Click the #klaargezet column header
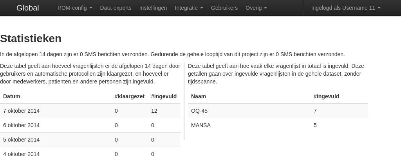 click(x=130, y=96)
